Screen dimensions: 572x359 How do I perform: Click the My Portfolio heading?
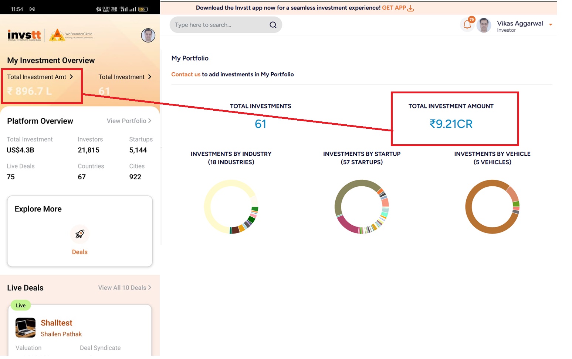190,58
